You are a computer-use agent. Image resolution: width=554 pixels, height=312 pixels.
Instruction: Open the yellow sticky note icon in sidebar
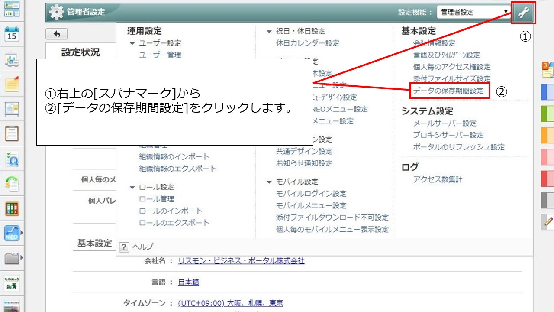coord(12,84)
